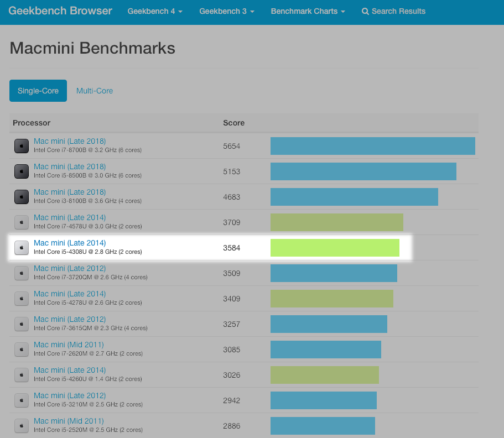Open the Benchmark Charts dropdown
This screenshot has width=504, height=438.
pyautogui.click(x=308, y=12)
